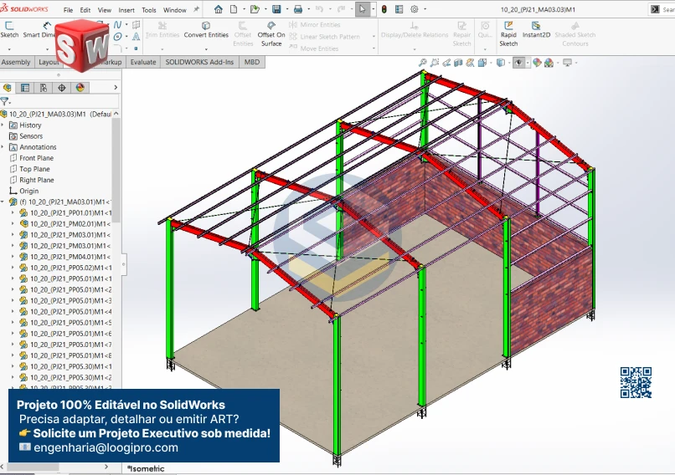The width and height of the screenshot is (675, 475).
Task: Toggle the selection cursor button in the title bar
Action: [362, 9]
